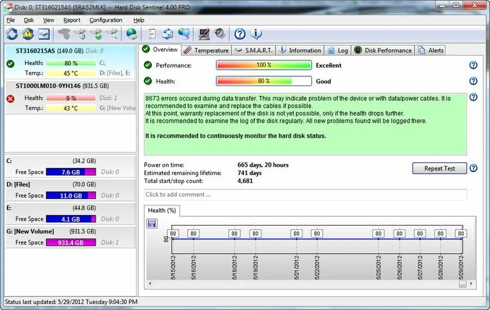Click the 45 °C temperature bar
Image resolution: width=490 pixels, height=310 pixels.
click(71, 73)
